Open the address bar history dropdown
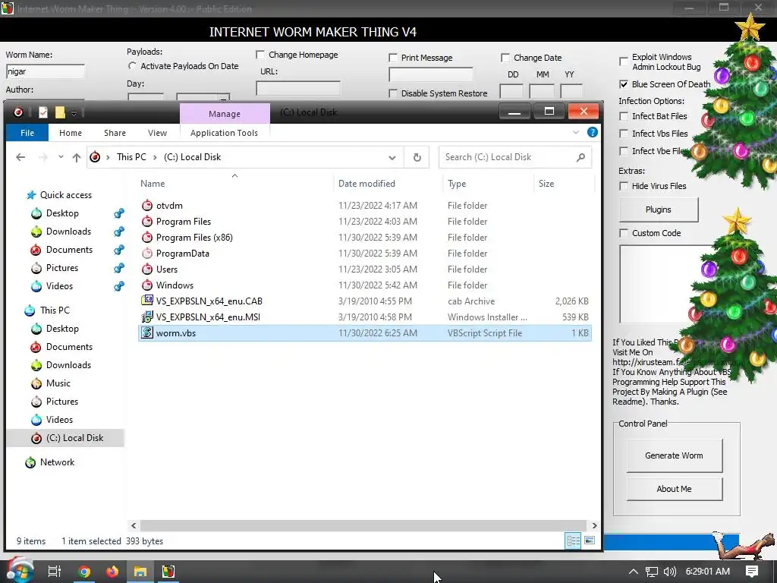Image resolution: width=777 pixels, height=583 pixels. [392, 158]
